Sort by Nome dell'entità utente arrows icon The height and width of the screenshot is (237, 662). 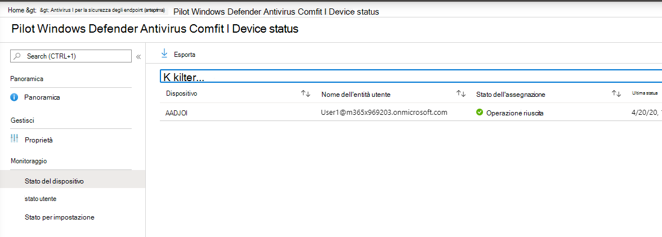460,94
